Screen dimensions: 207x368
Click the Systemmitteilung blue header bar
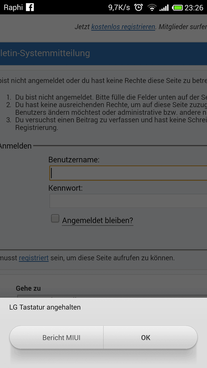click(103, 53)
